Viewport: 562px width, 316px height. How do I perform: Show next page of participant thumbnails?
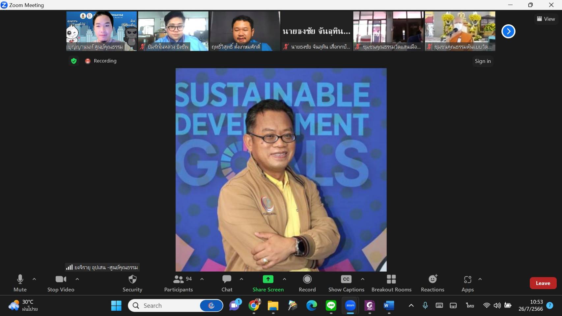point(508,31)
